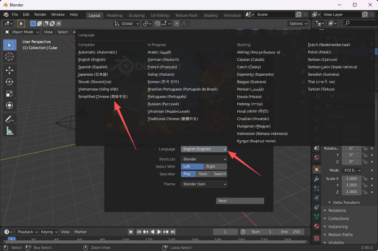Open the Physics properties tab
The image size is (378, 251).
[316, 198]
